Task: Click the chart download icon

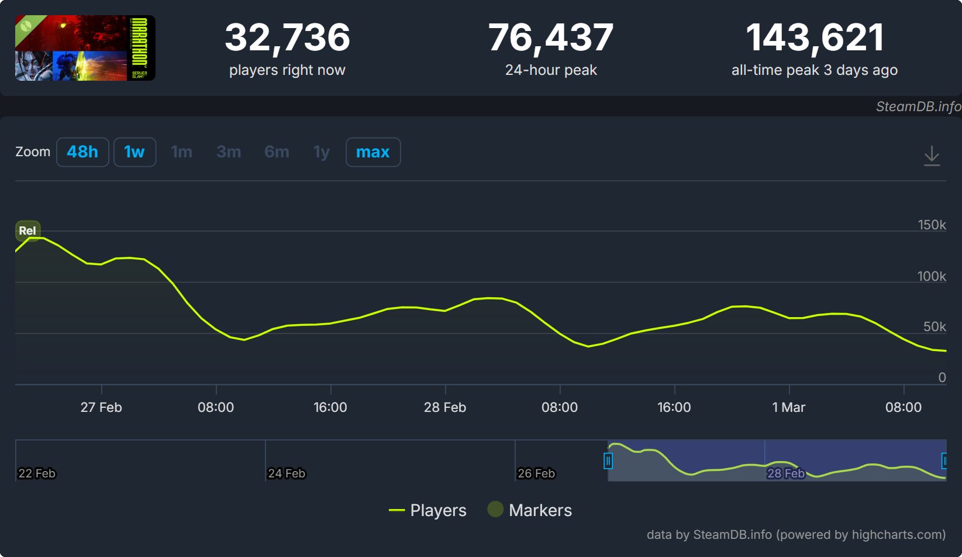Action: (932, 156)
